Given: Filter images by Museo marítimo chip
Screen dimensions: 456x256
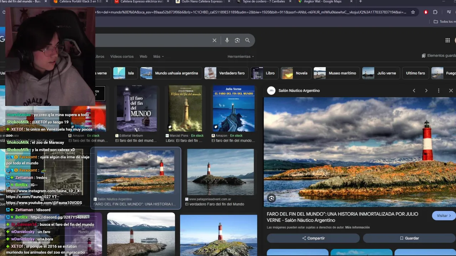Looking at the screenshot, I should coord(336,73).
